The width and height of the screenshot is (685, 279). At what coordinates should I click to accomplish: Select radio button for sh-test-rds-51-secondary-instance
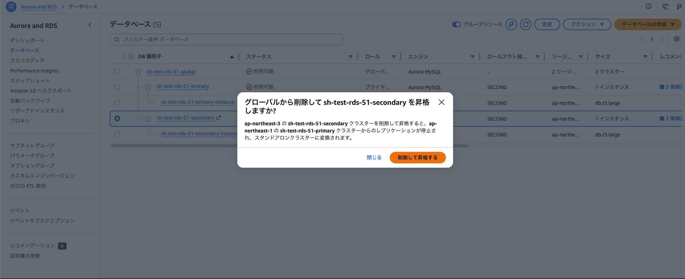pyautogui.click(x=117, y=134)
